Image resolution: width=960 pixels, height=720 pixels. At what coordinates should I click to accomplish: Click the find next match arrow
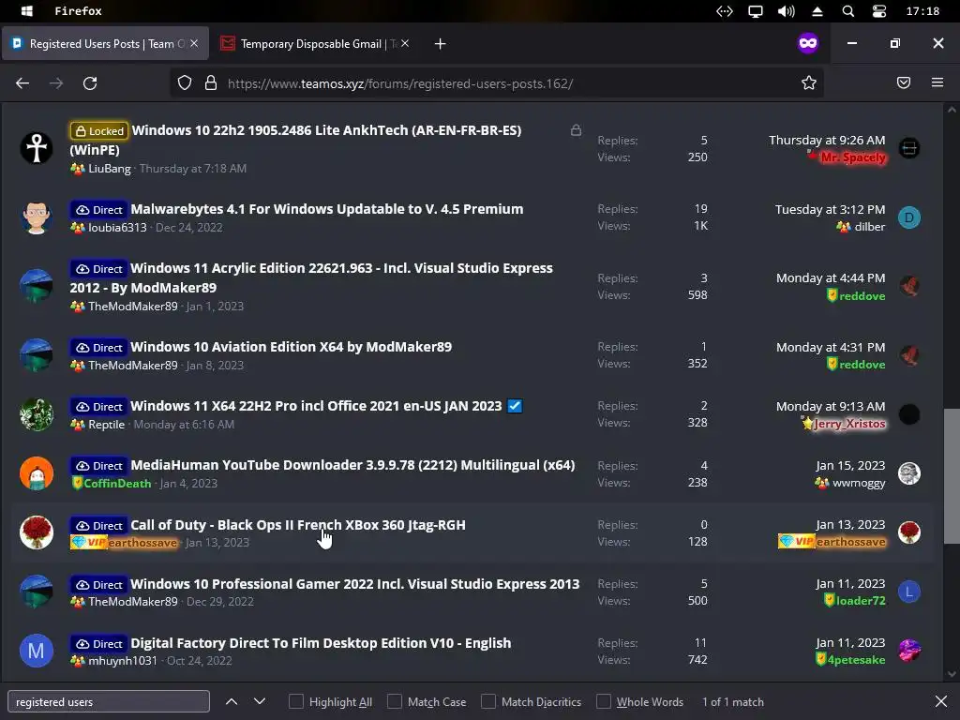[x=260, y=701]
